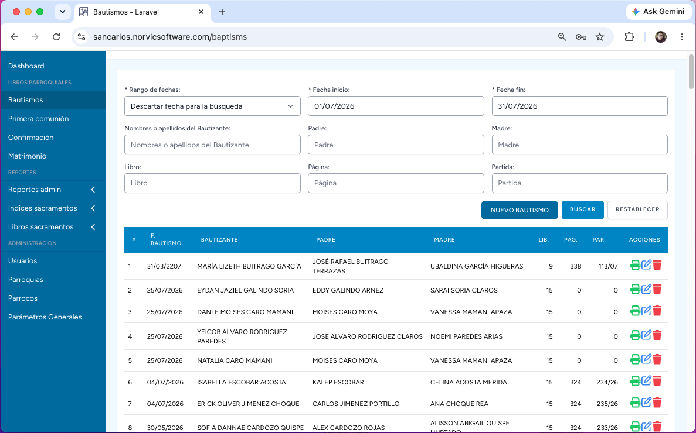This screenshot has height=433, width=696.
Task: Click the page vertical scrollbar thumb
Action: tap(691, 72)
